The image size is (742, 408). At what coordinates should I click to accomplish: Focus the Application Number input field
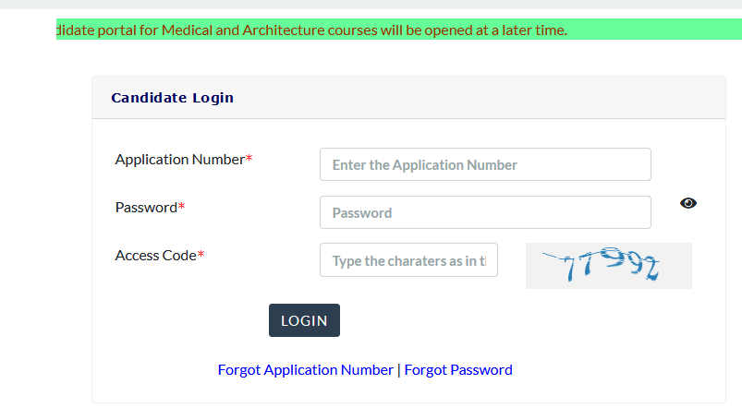485,164
